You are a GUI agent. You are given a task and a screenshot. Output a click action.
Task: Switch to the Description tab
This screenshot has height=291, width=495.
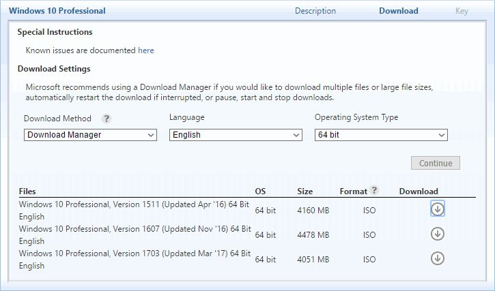(315, 11)
